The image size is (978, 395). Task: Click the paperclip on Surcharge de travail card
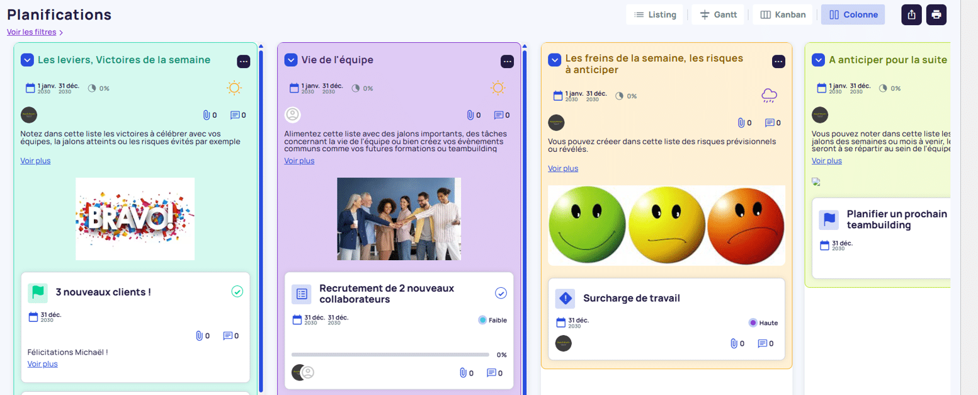733,343
